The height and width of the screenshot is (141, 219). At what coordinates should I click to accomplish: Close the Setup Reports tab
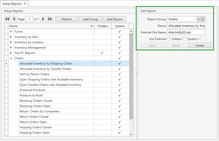(x=25, y=4)
